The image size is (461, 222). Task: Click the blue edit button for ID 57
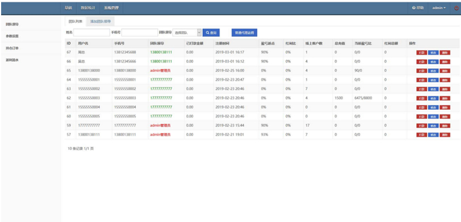pos(433,135)
